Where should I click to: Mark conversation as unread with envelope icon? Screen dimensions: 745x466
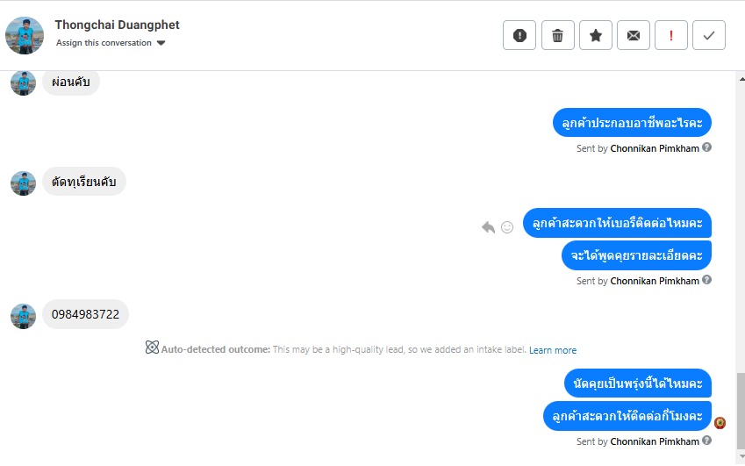point(634,36)
